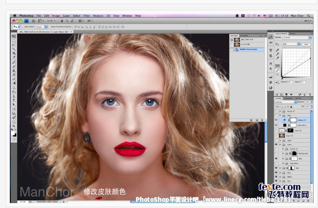This screenshot has height=208, width=318.
Task: Open the Filter menu
Action: click(87, 16)
